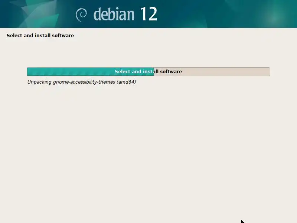Screen dimensions: 297x223
Task: Click the Select and install software progress bar
Action: pos(148,72)
